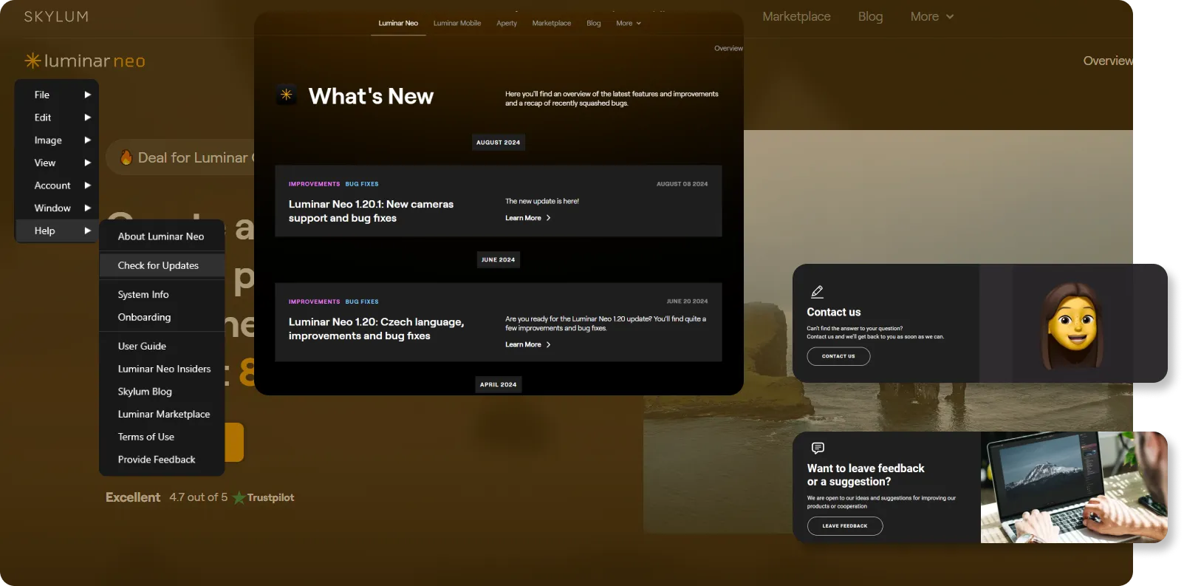Open Marketplace tab in What's New window

tap(552, 23)
